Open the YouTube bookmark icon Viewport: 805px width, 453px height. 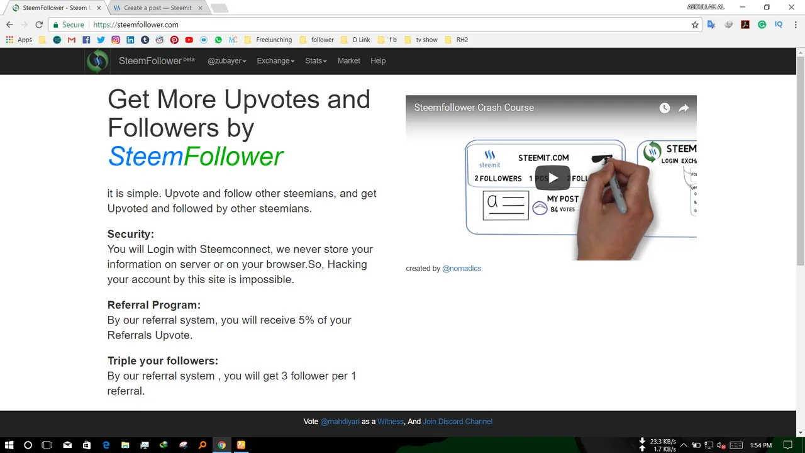click(189, 40)
